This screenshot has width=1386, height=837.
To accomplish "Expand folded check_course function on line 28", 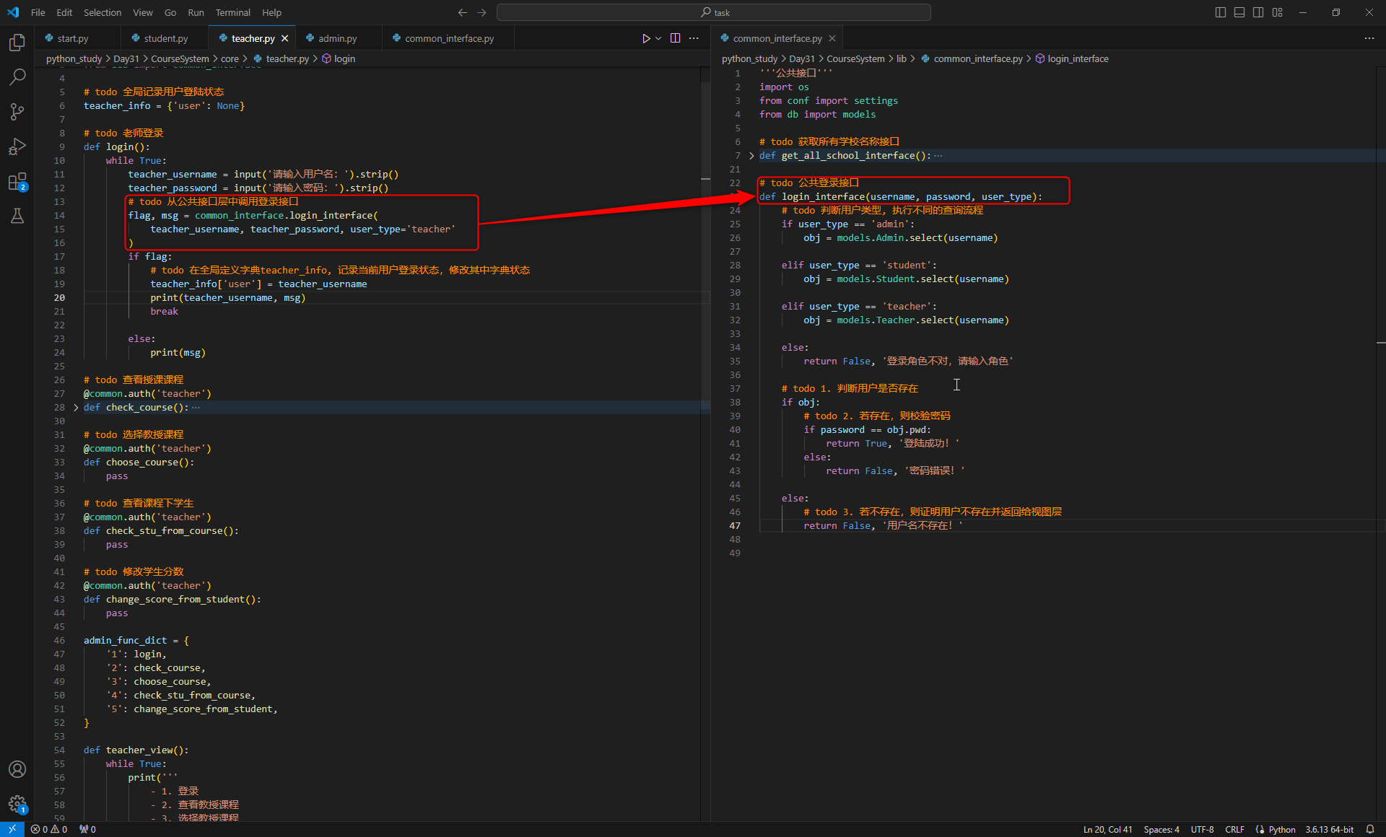I will pos(76,408).
